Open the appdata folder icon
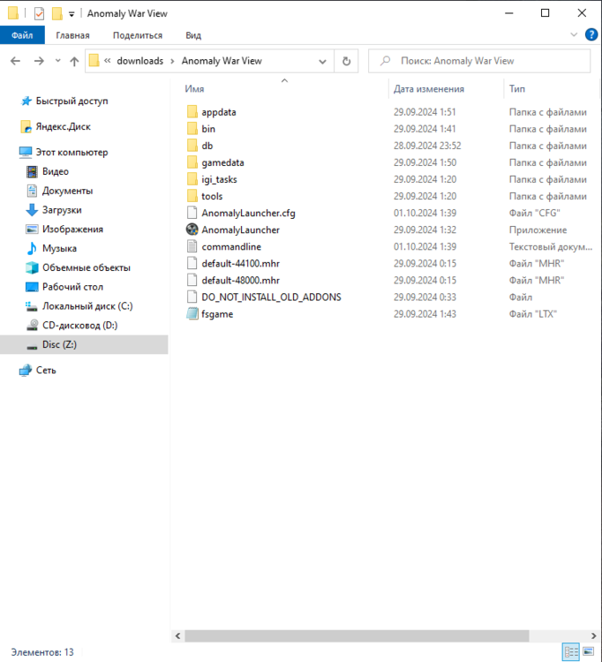 tap(192, 112)
